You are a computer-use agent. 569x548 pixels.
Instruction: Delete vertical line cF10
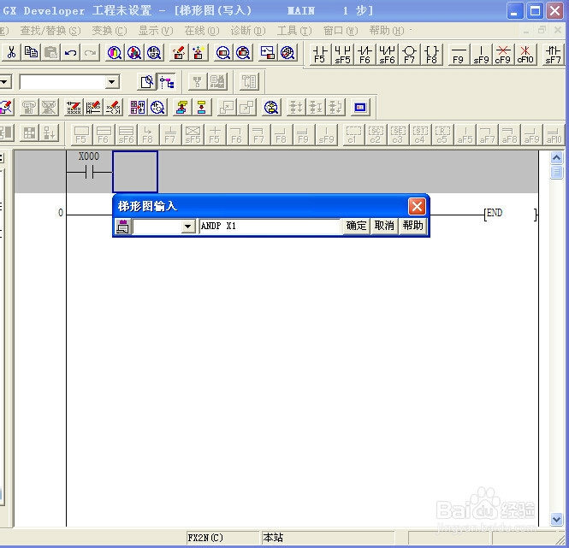pos(525,55)
